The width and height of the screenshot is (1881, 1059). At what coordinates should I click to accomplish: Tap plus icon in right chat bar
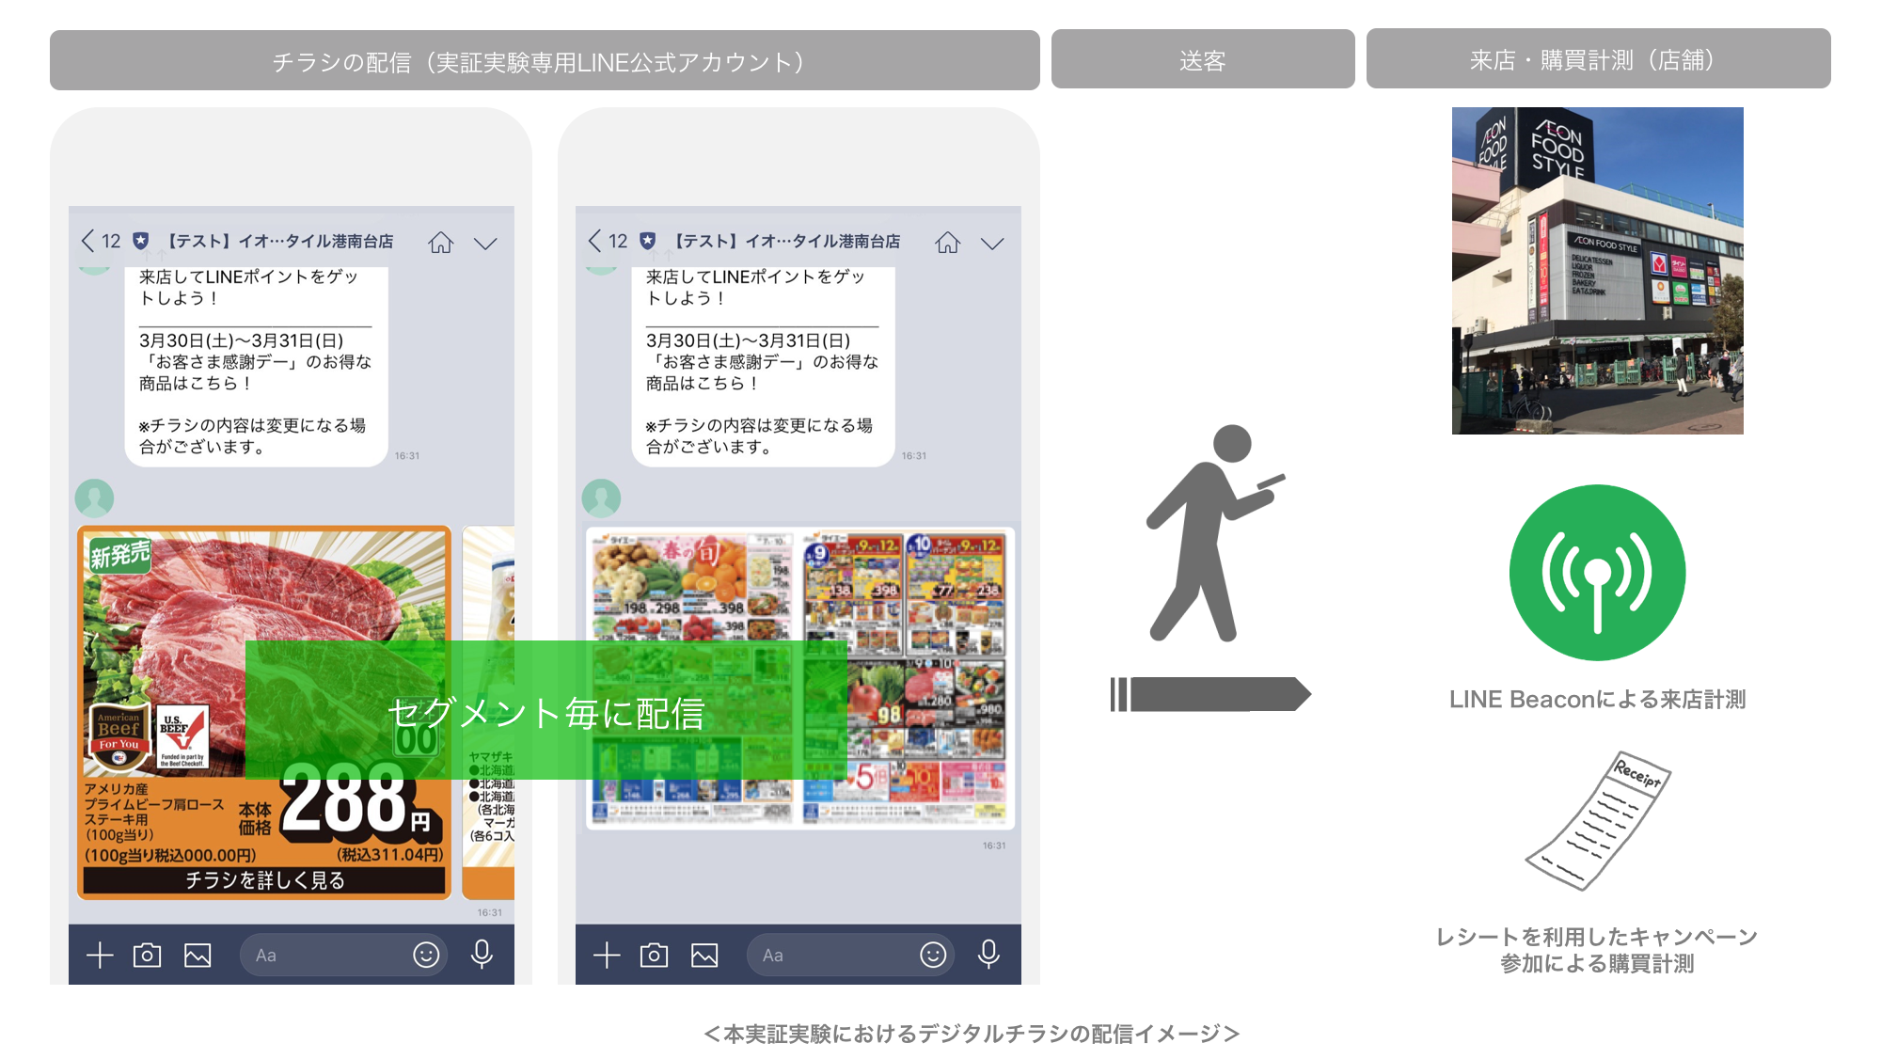(x=607, y=956)
